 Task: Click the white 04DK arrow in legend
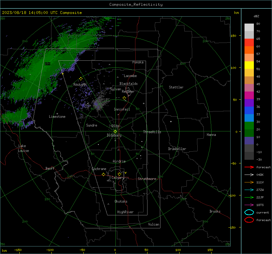[x=249, y=175]
